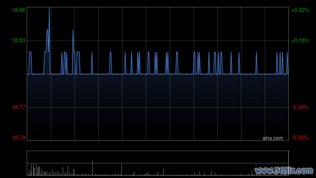Viewport: 316px width, 178px height.
Task: Click the -0.32% percentage label
Action: point(300,137)
